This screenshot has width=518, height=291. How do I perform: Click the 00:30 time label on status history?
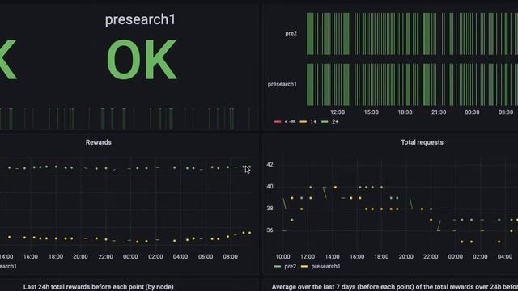tap(472, 112)
